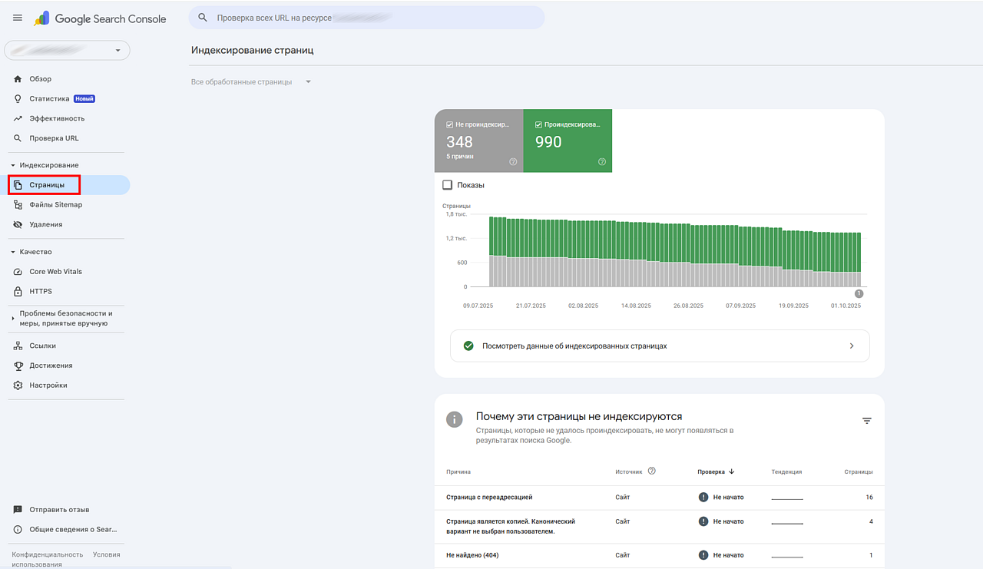Open the property selector dropdown
Screen dimensions: 983x569
point(68,51)
